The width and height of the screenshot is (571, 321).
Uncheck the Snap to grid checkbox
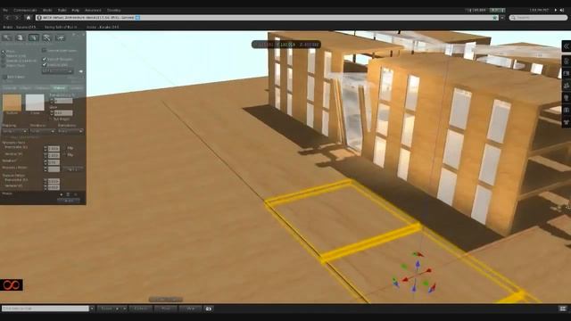[x=44, y=64]
